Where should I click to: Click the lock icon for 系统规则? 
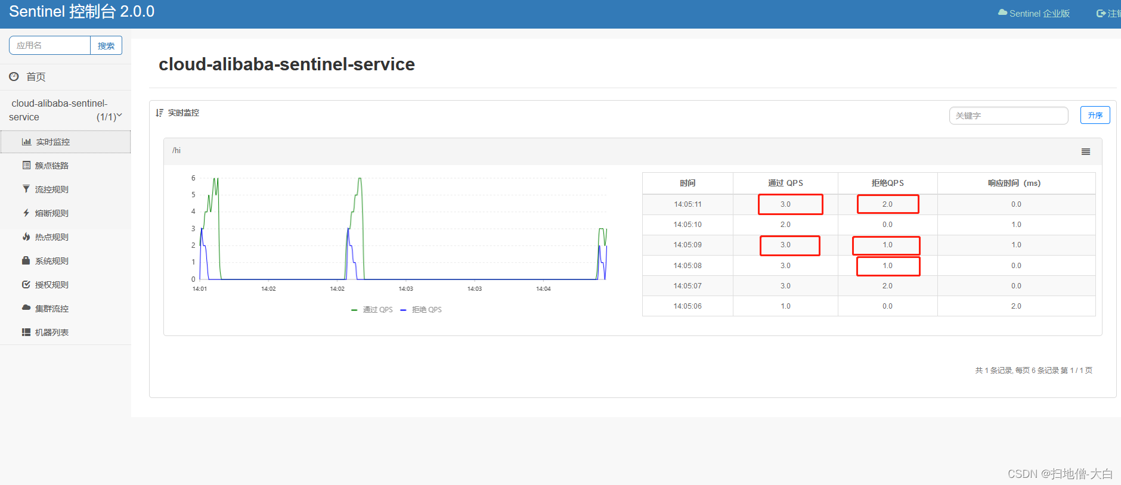tap(26, 260)
